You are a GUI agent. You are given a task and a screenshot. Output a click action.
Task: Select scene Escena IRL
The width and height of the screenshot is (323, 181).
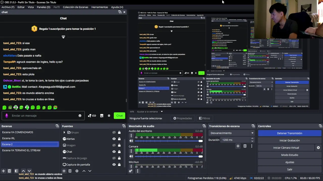(x=30, y=138)
